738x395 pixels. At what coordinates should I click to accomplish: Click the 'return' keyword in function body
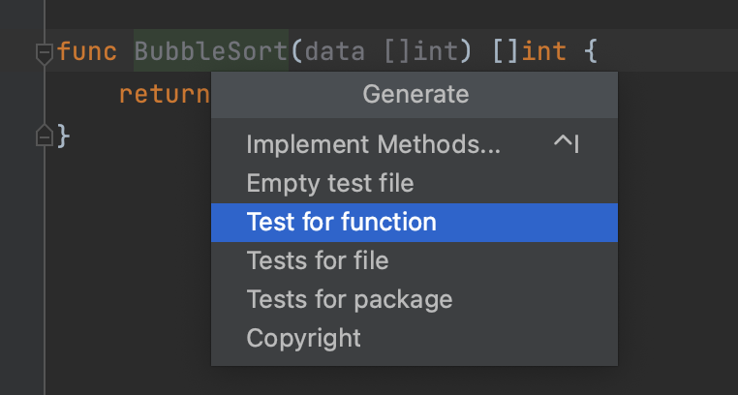tap(164, 95)
